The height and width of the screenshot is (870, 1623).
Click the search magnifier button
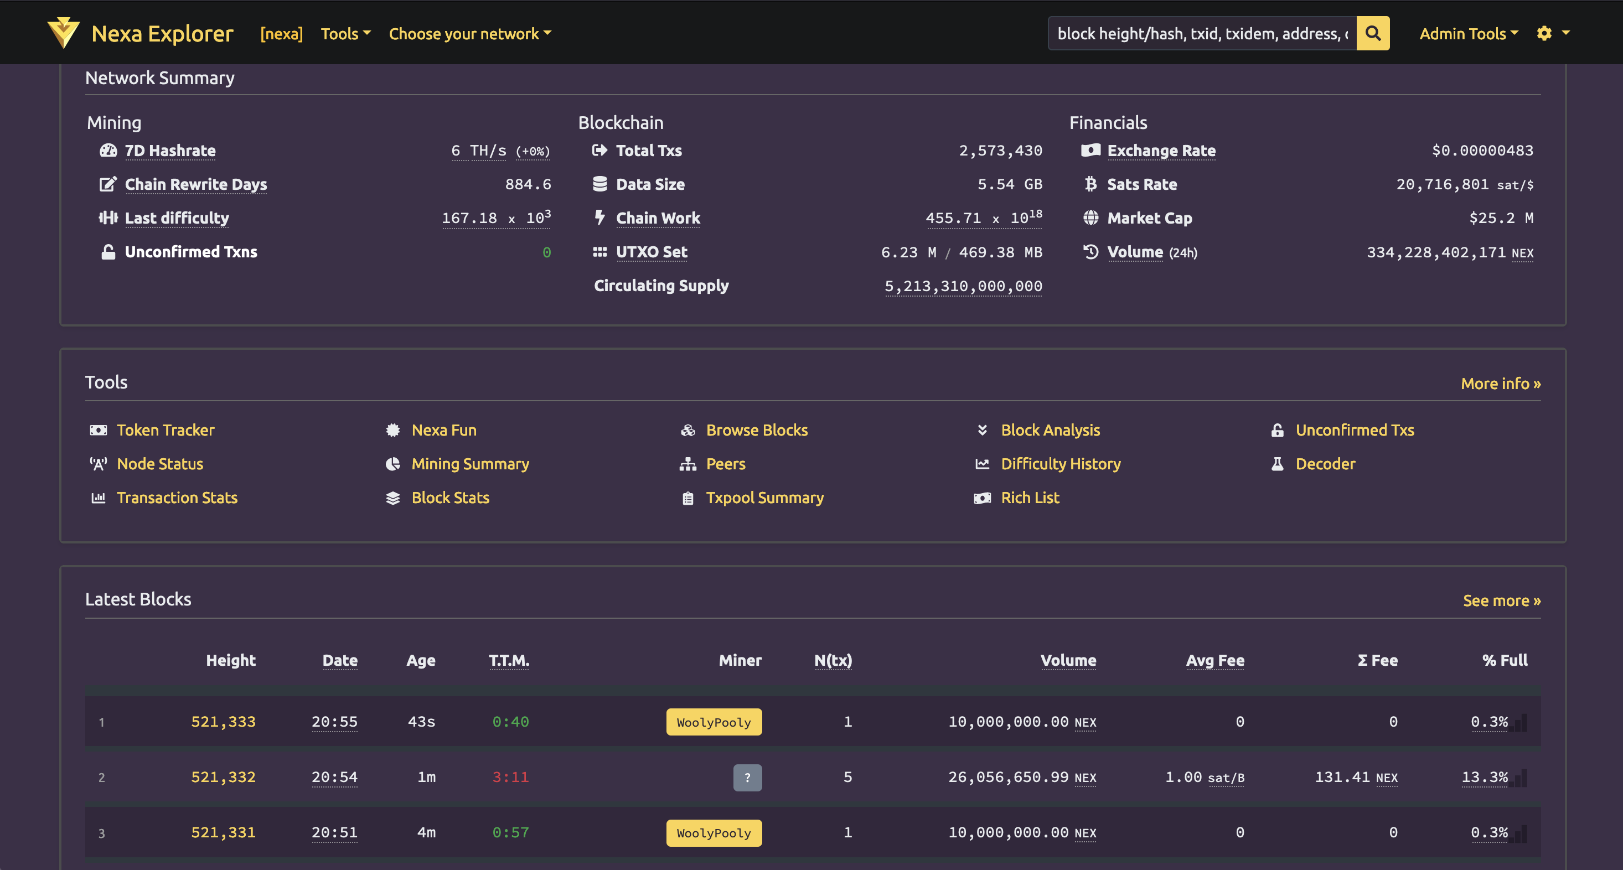point(1373,33)
